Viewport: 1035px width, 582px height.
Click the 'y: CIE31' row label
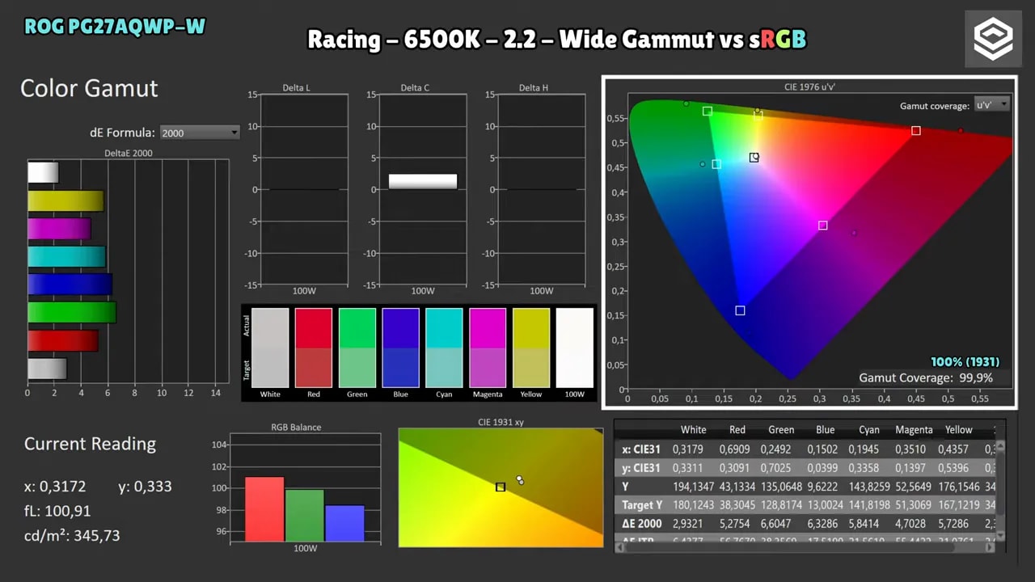point(641,468)
